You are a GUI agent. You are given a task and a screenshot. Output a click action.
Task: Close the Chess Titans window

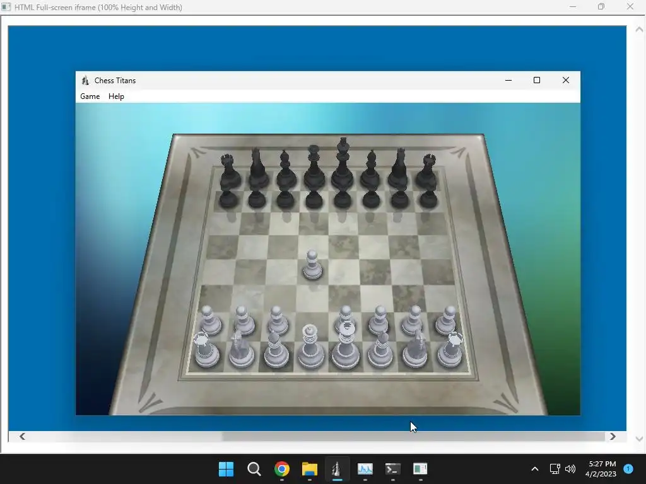tap(566, 80)
